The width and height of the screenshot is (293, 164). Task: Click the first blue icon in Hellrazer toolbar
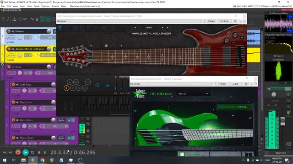tap(60, 27)
